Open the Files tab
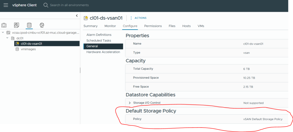This screenshot has width=293, height=132. click(172, 26)
